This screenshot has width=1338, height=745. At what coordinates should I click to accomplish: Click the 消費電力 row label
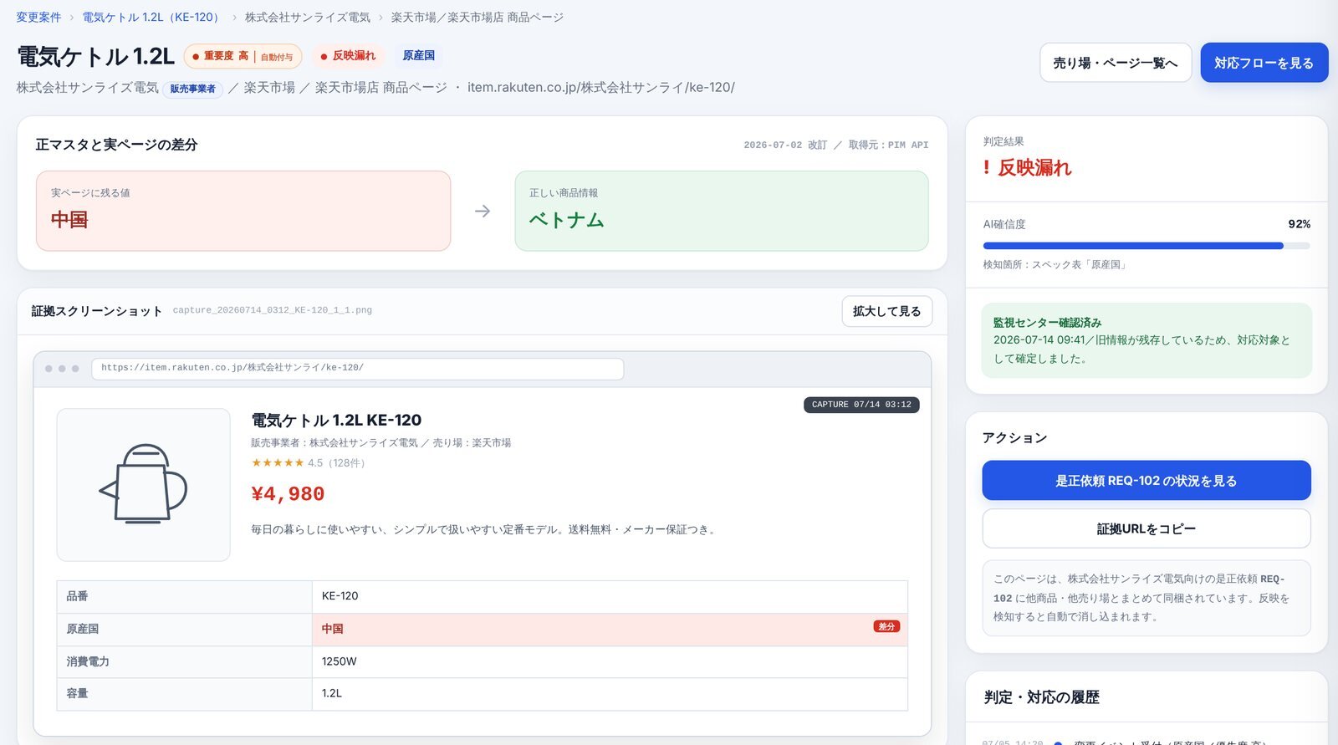tap(88, 661)
